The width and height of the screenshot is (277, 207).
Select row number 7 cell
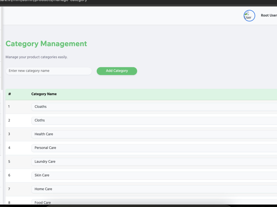coord(9,189)
